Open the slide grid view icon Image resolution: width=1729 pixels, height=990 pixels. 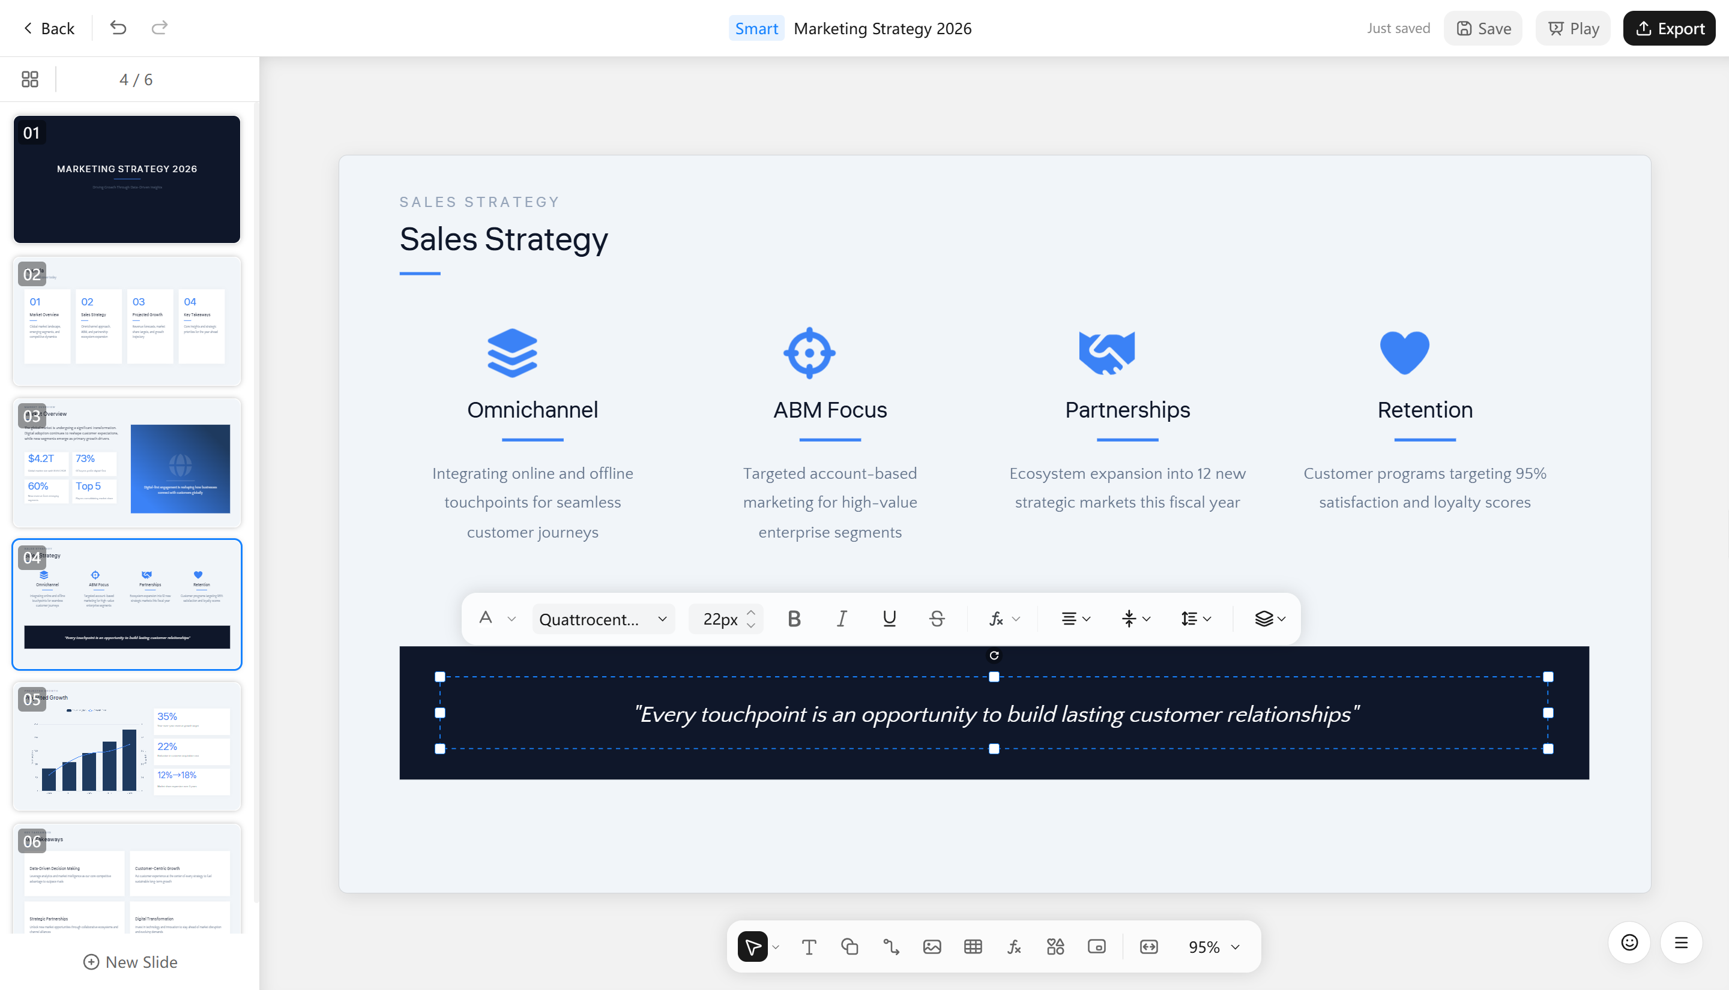30,80
